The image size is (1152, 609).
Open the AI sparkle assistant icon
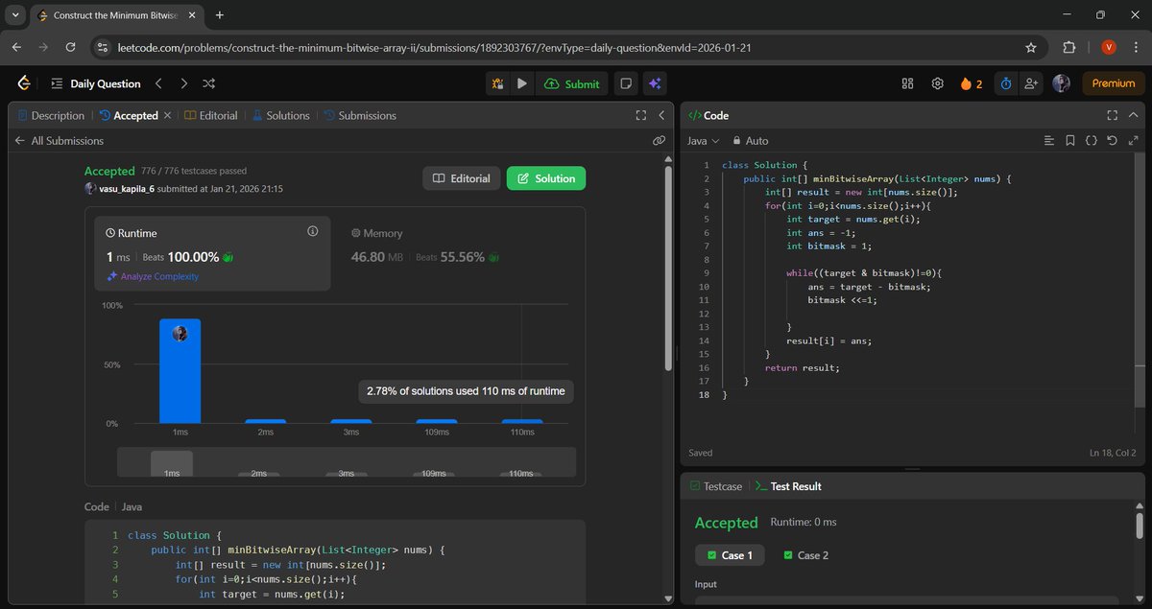coord(655,83)
